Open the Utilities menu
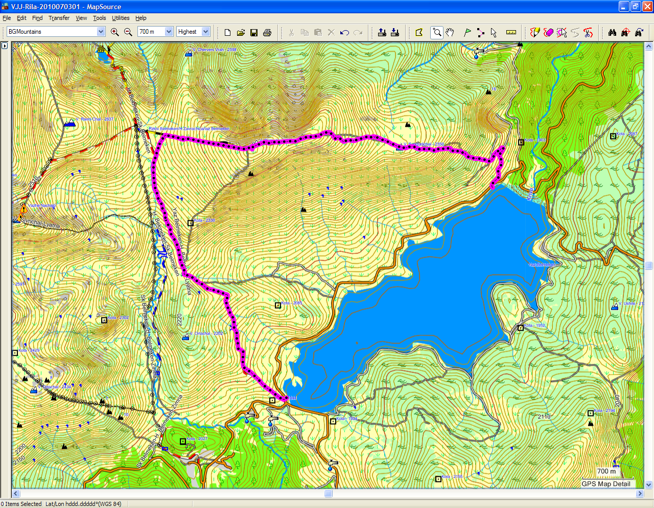 pyautogui.click(x=121, y=18)
